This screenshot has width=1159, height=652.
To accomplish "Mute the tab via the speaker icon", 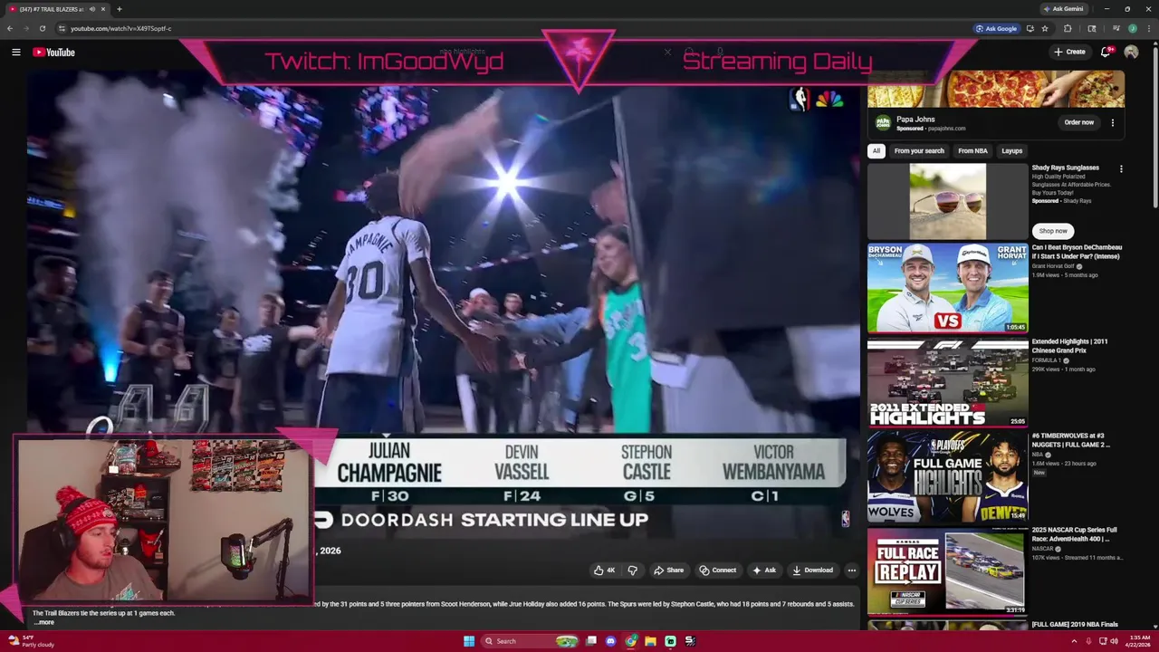I will tap(91, 9).
